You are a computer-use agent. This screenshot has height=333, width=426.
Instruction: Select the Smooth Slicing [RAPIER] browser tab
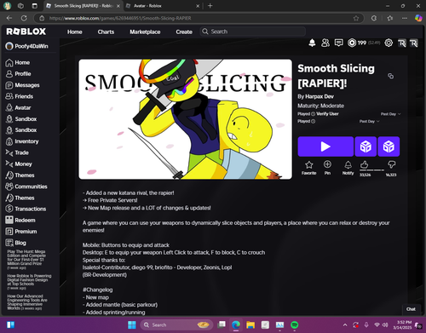(x=83, y=6)
